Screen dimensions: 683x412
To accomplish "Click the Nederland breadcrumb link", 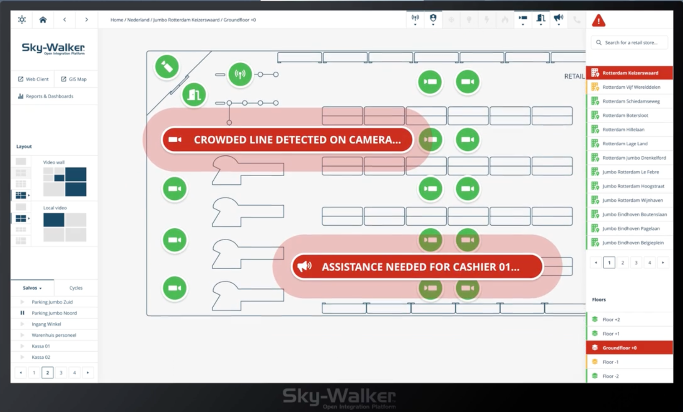I will (138, 20).
